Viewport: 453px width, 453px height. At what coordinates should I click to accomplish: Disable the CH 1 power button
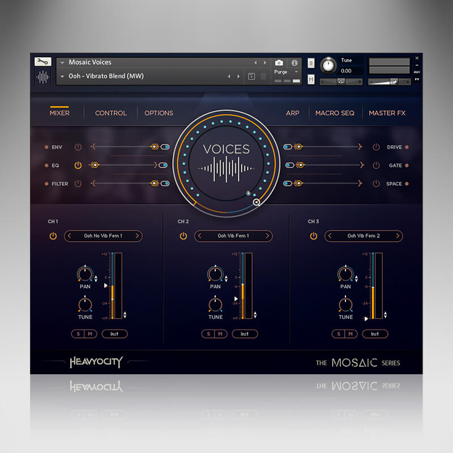tap(53, 236)
